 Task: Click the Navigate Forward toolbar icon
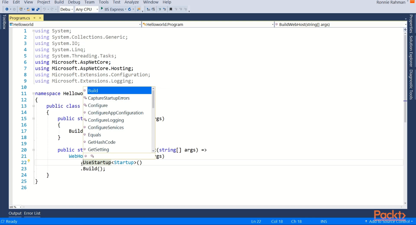(14, 9)
